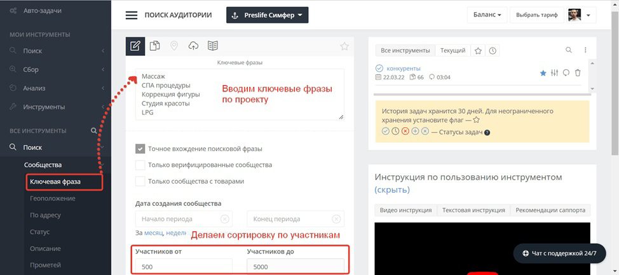The width and height of the screenshot is (619, 275).
Task: Click the Конец периода date field
Action: (296, 219)
